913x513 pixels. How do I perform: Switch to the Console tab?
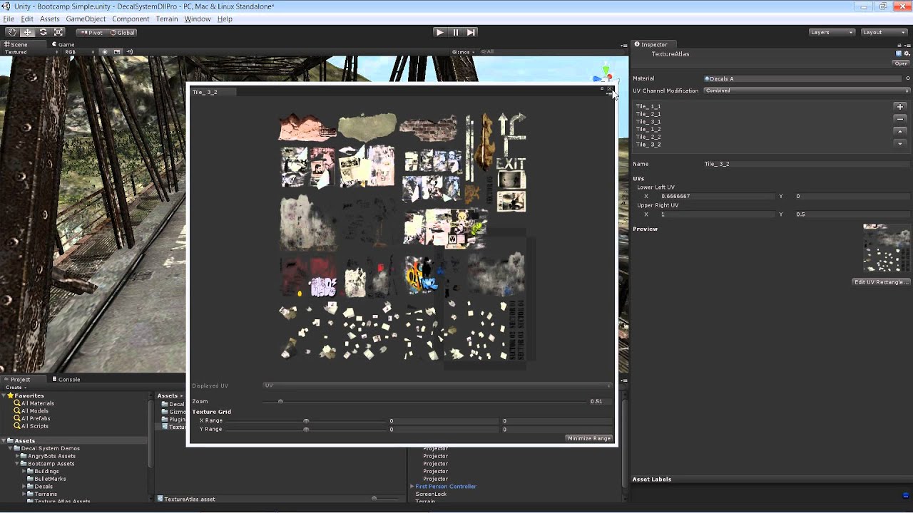point(66,379)
